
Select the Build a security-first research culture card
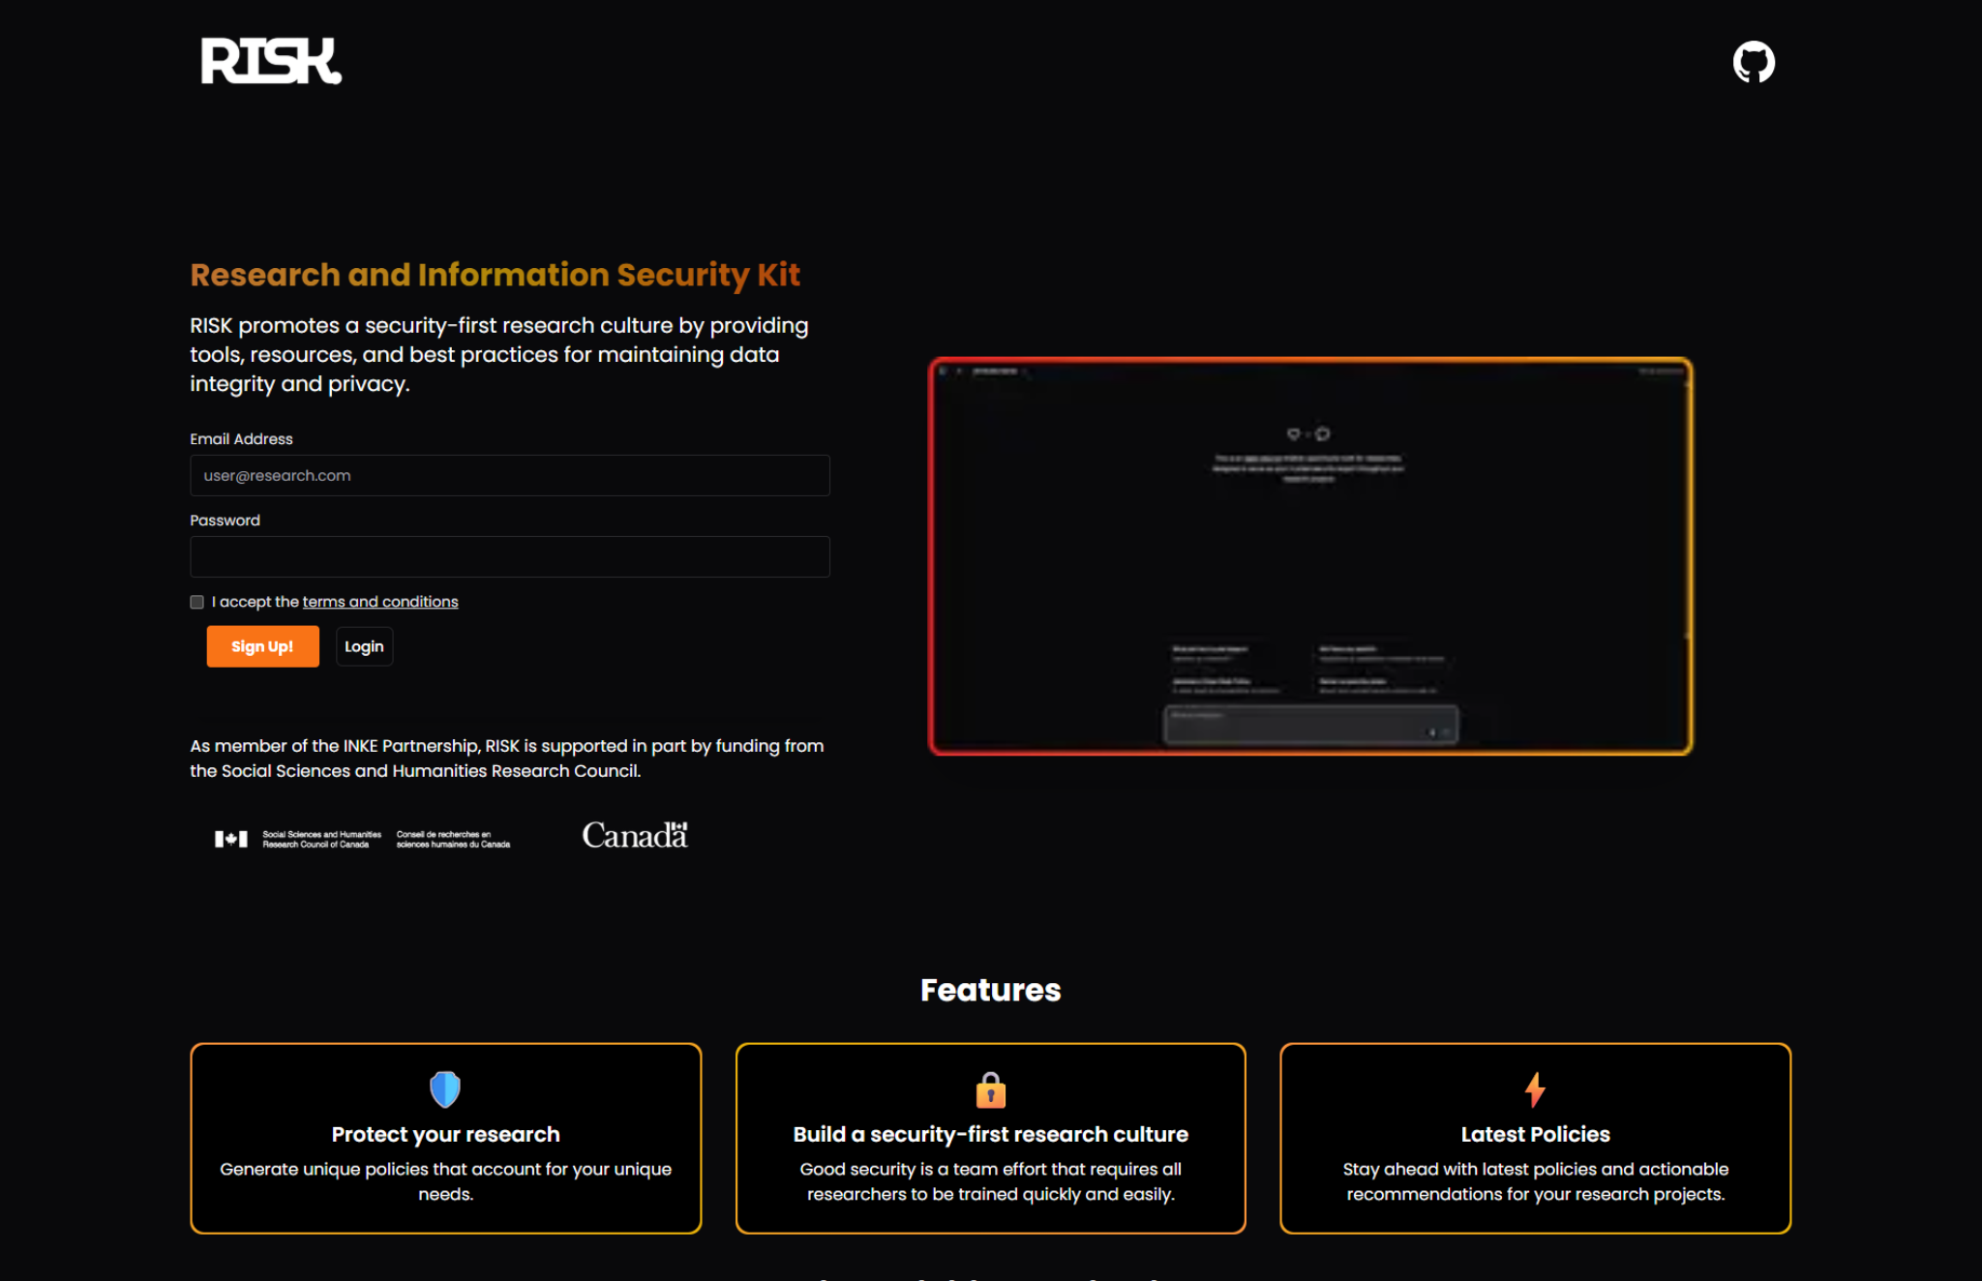pyautogui.click(x=990, y=1138)
